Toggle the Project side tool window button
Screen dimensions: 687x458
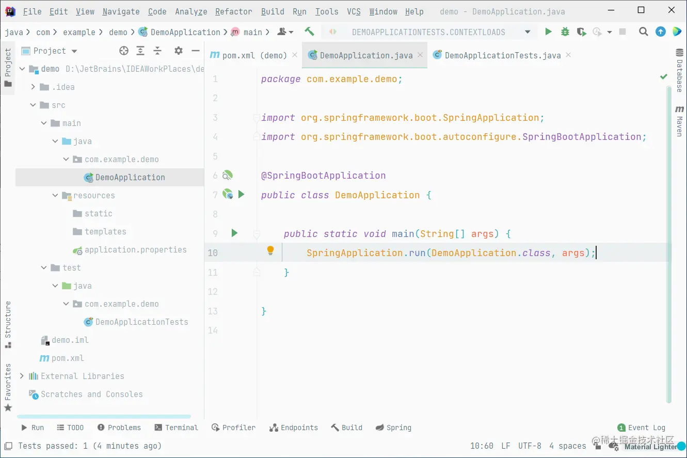pos(8,68)
